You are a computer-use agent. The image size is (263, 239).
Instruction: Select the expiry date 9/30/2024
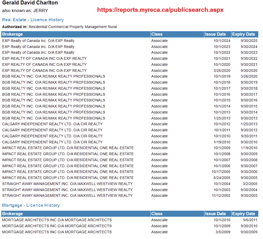(x=249, y=47)
